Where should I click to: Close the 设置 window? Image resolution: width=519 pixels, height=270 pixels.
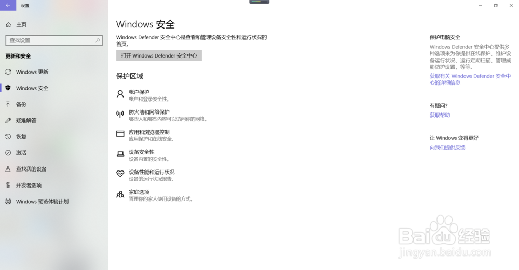511,5
